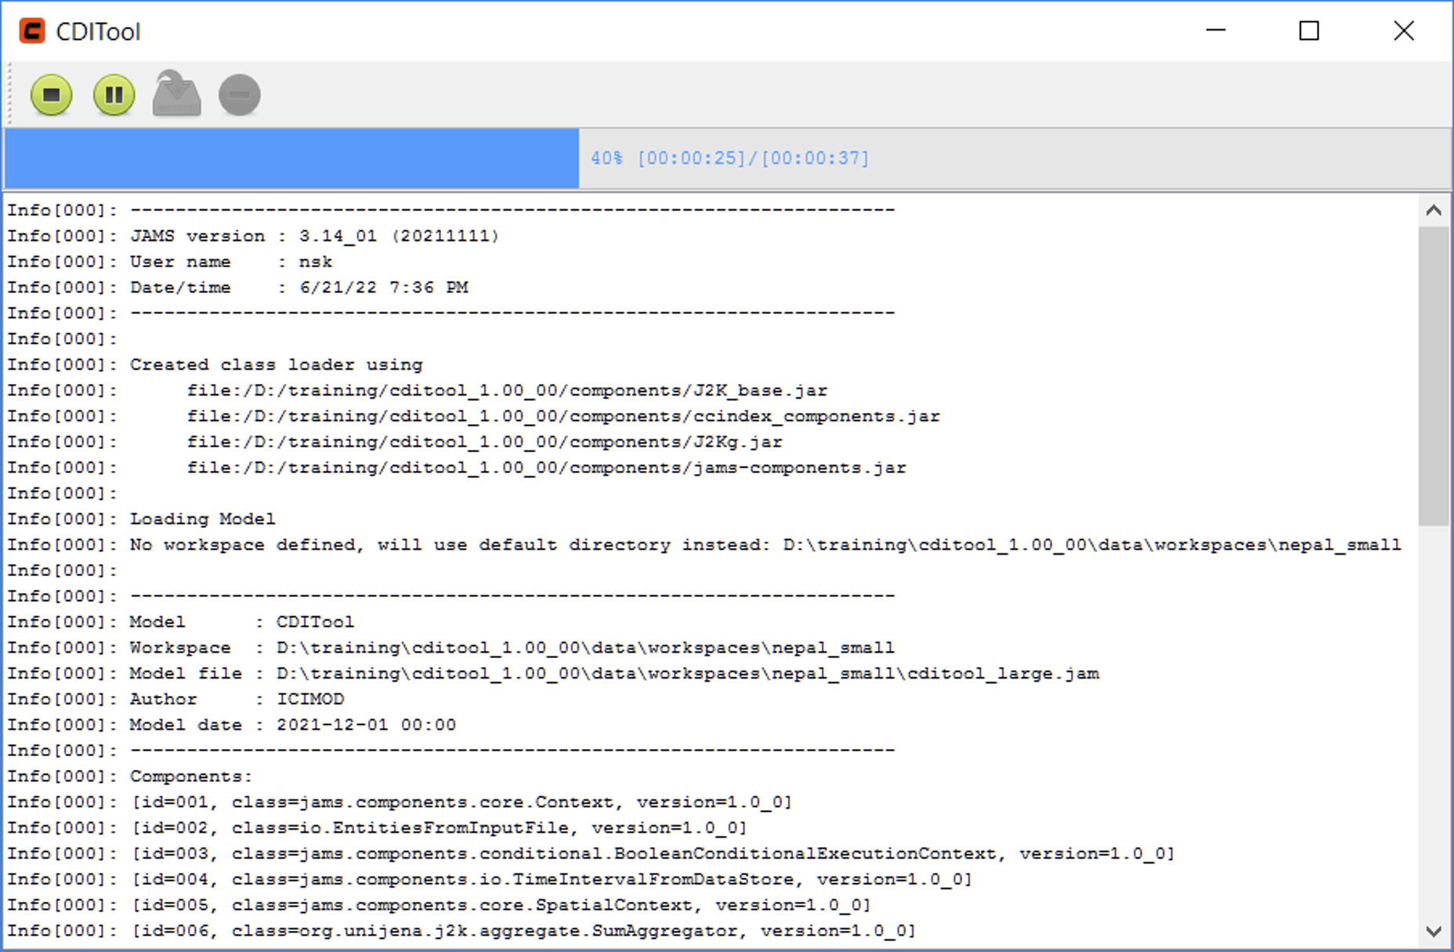
Task: Minimize the CDITool window
Action: coord(1215,31)
